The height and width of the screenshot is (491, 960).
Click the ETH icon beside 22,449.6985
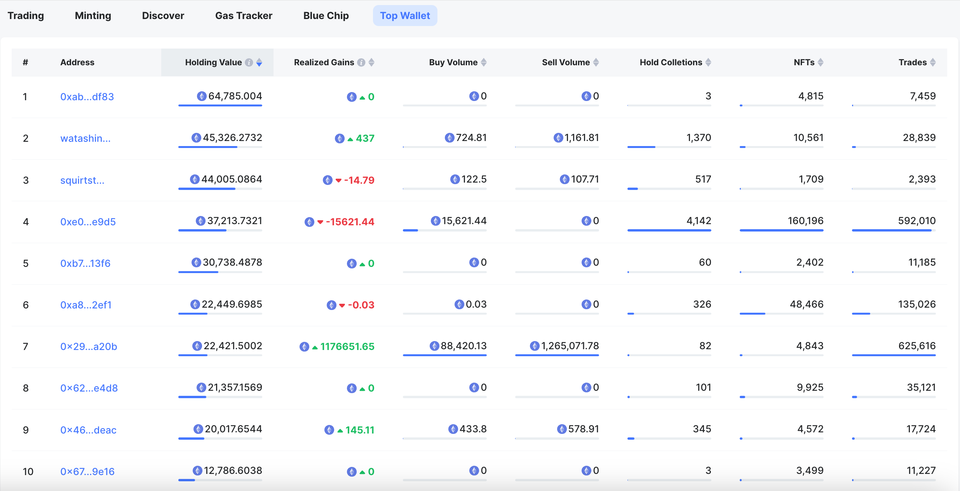point(195,304)
